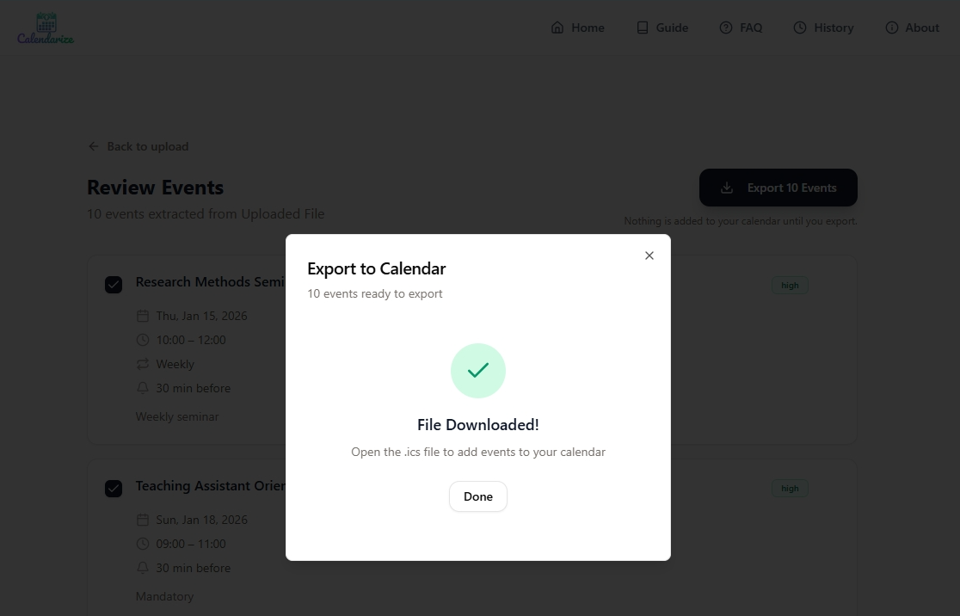Click the Calendarize logo

tap(46, 28)
